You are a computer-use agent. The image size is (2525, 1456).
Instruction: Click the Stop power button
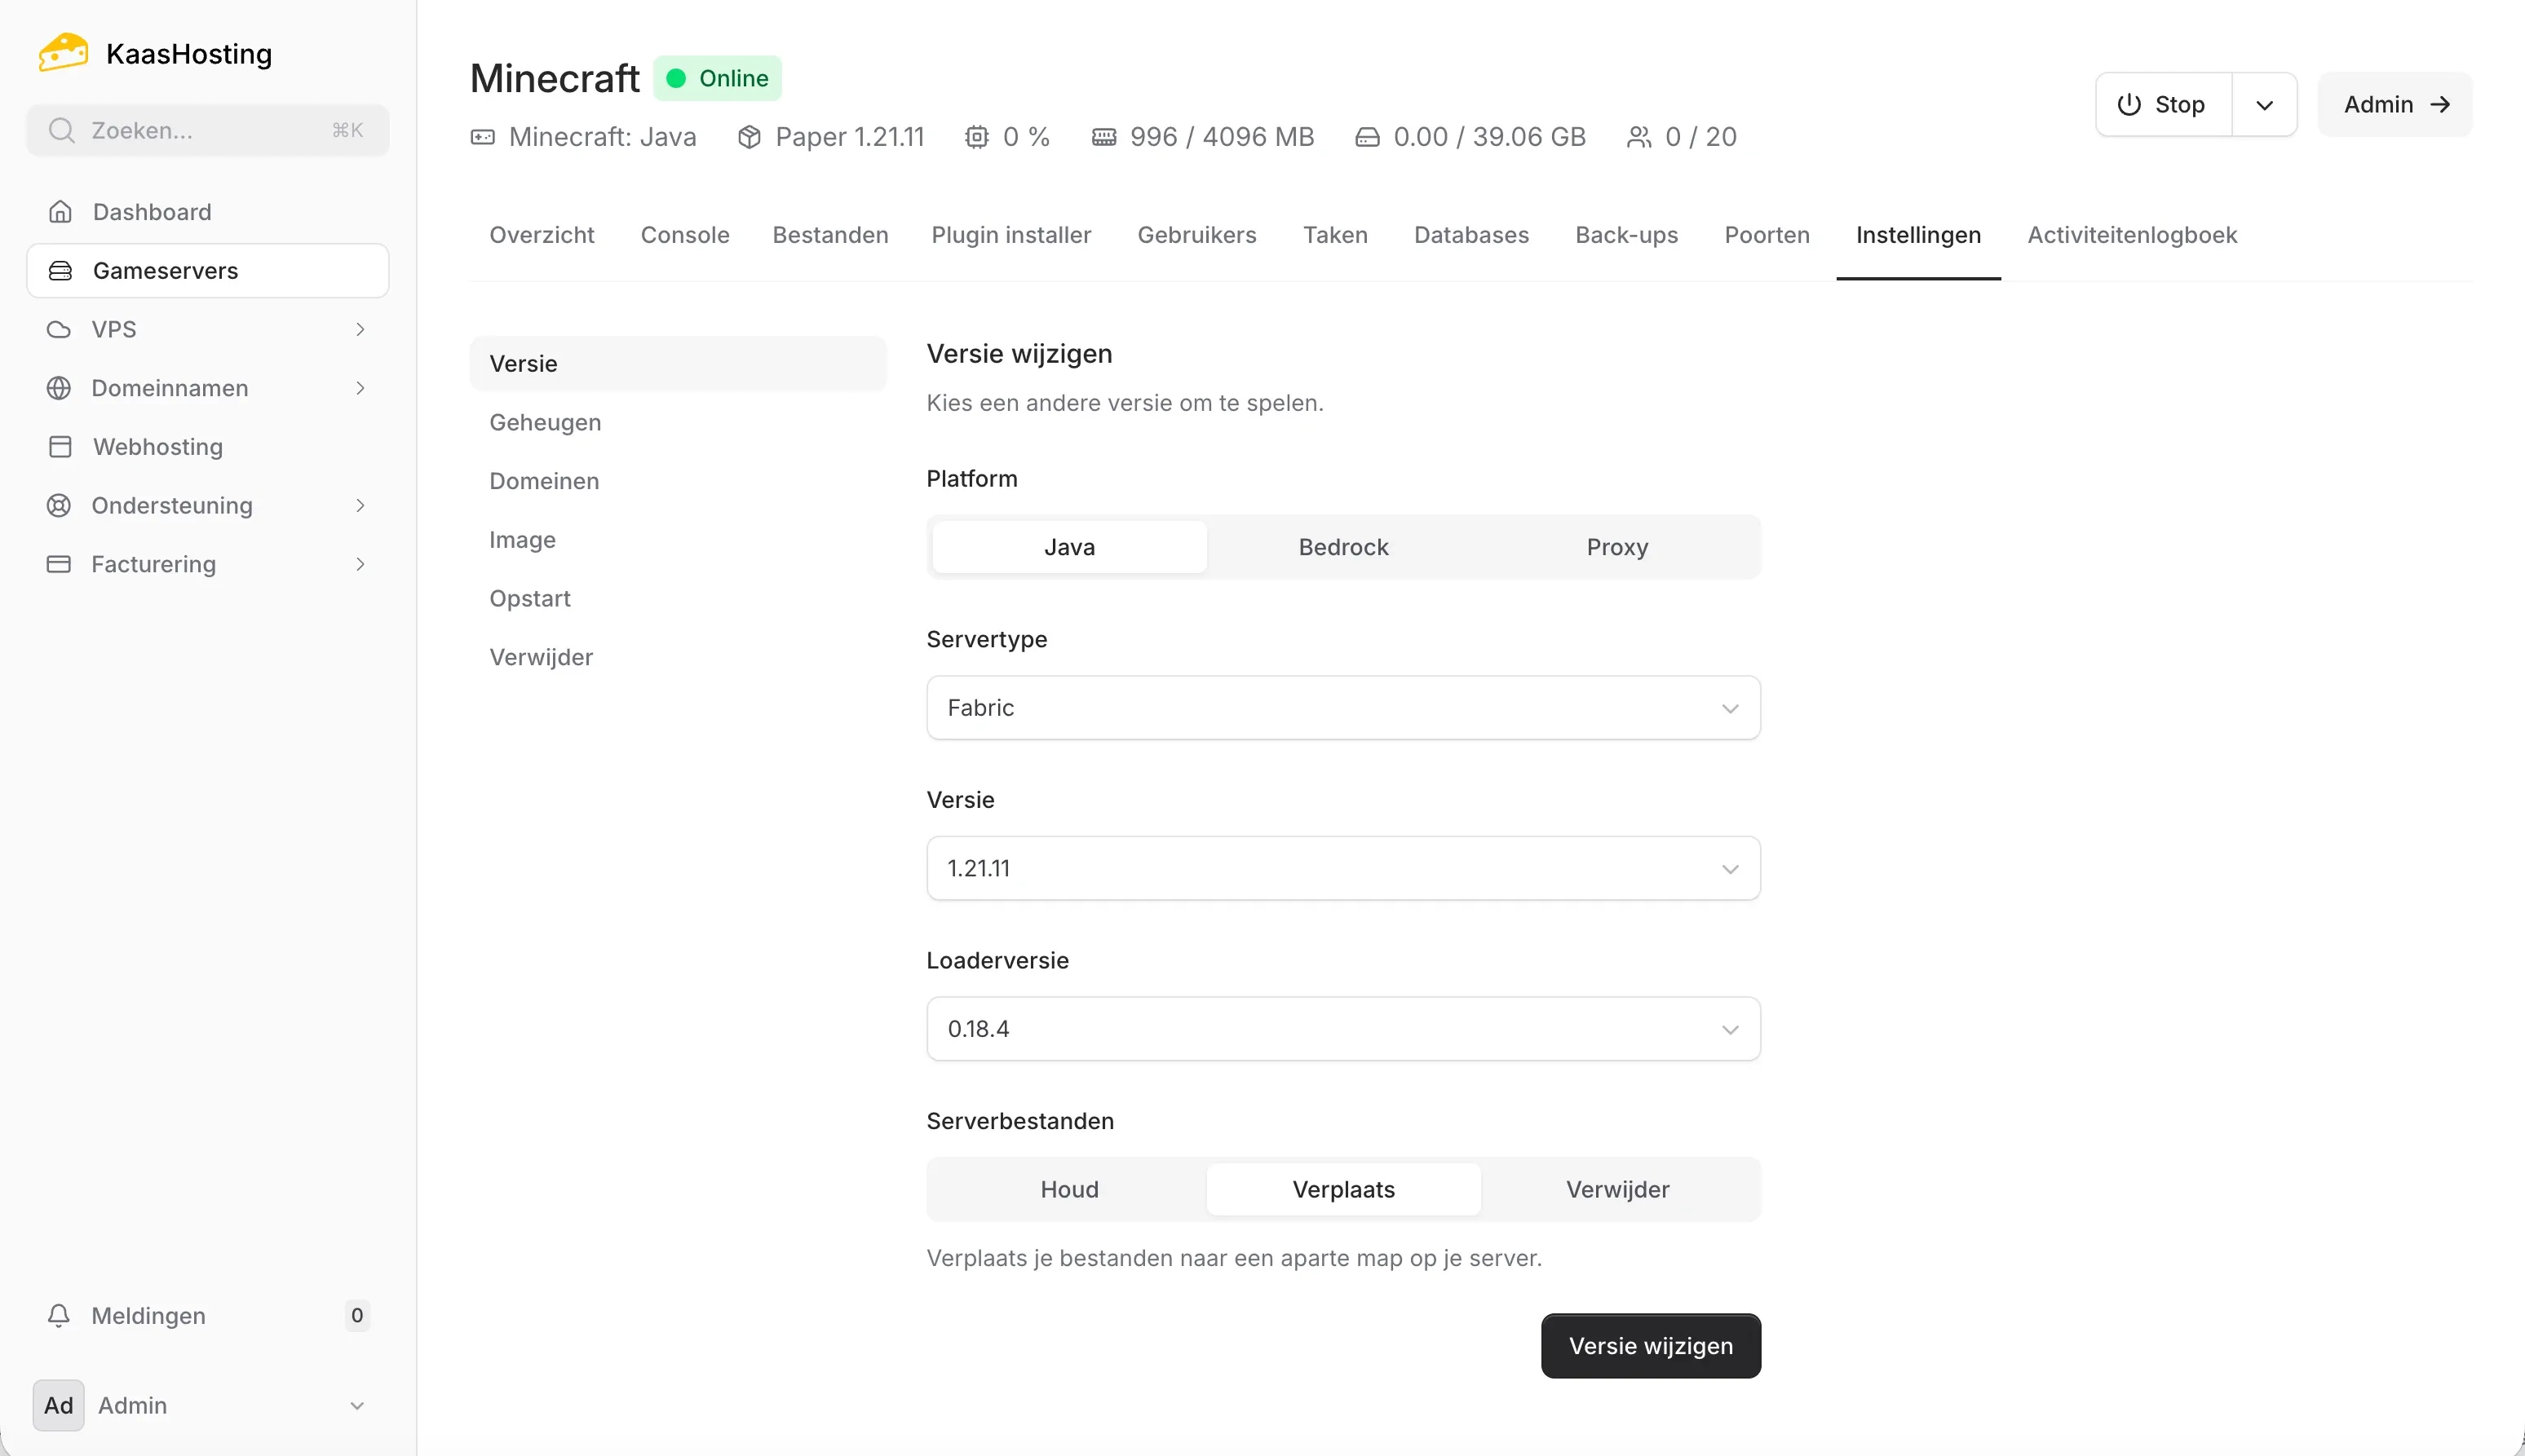pyautogui.click(x=2163, y=105)
